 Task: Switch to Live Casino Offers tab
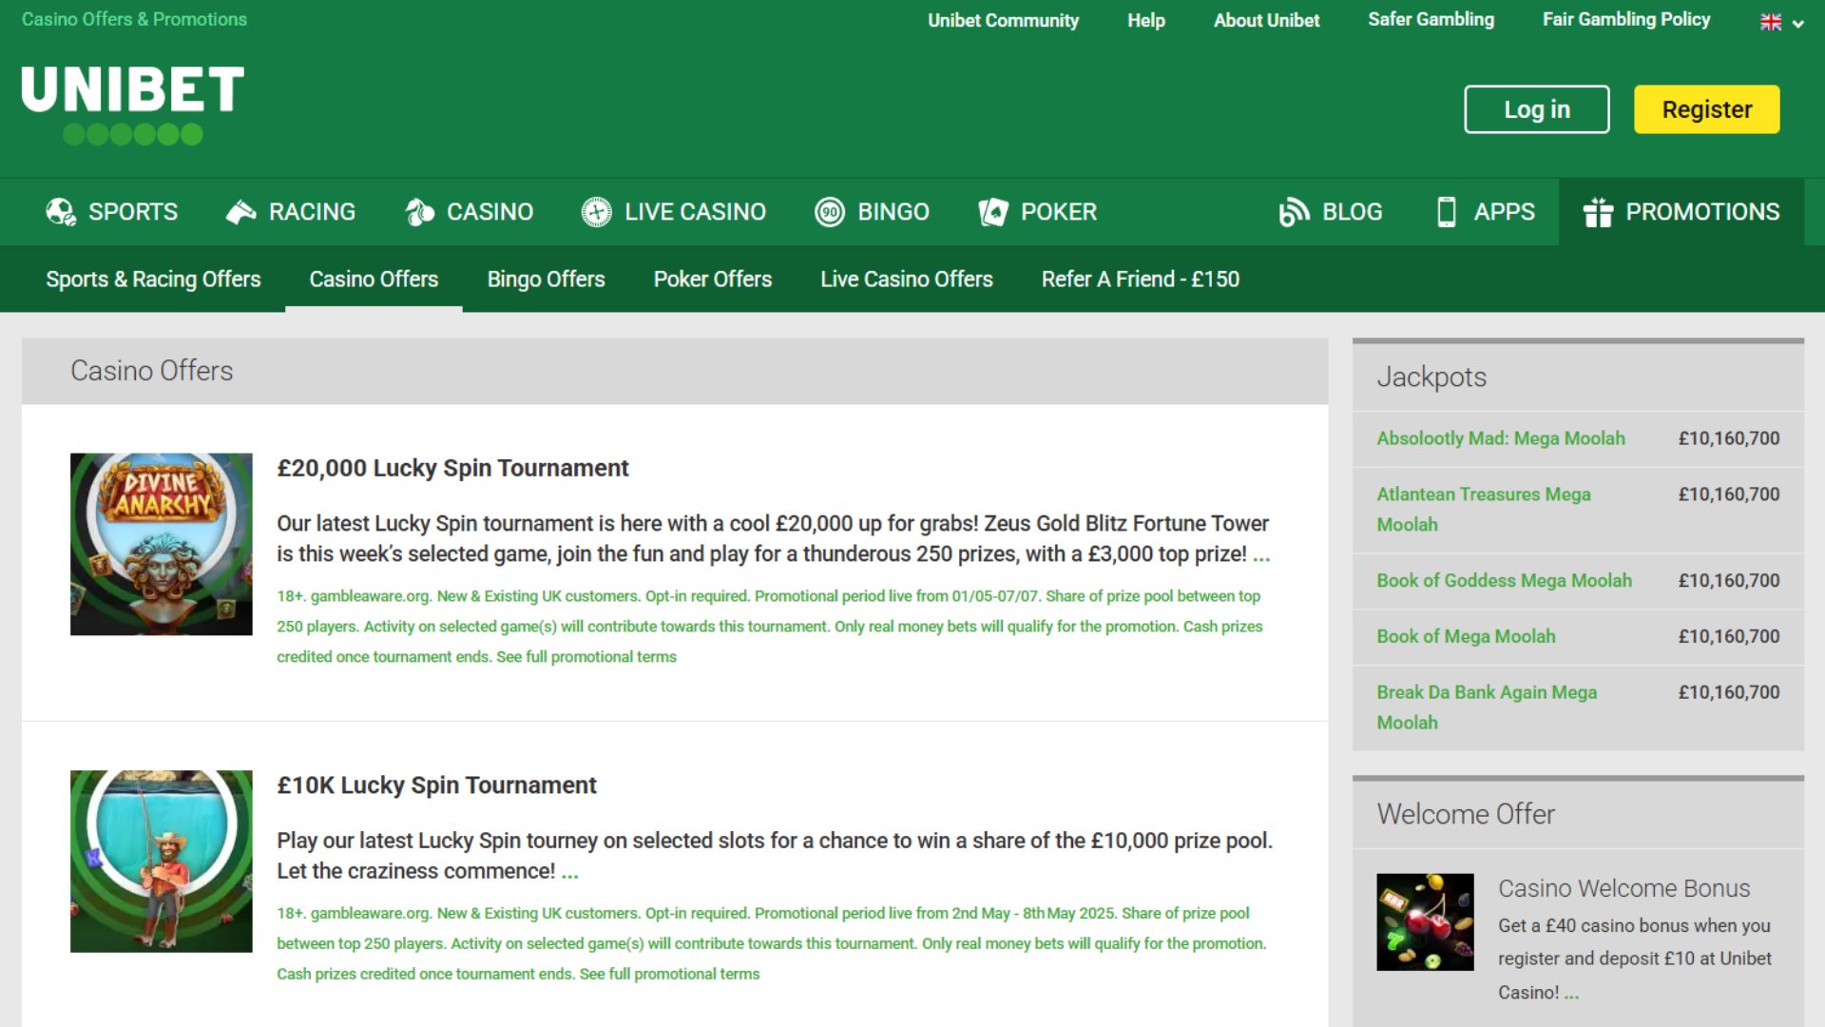point(907,279)
